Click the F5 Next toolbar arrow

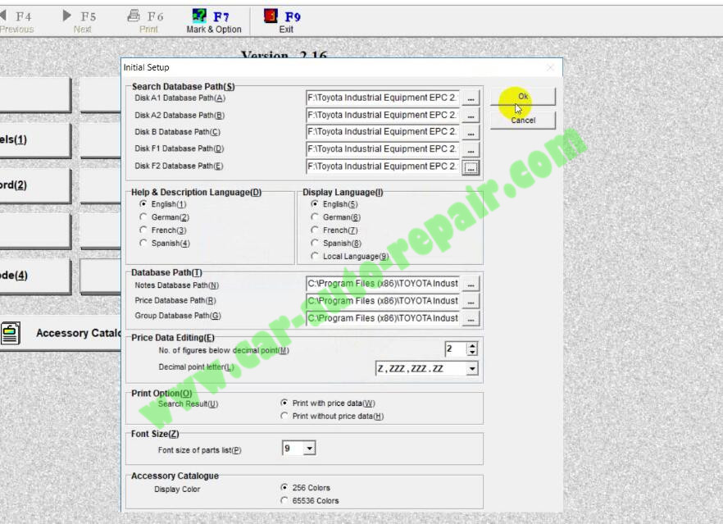[x=67, y=16]
